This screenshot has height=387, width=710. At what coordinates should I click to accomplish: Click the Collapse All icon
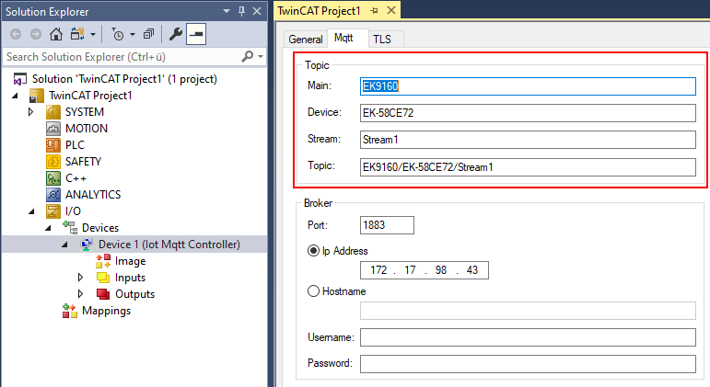point(148,34)
